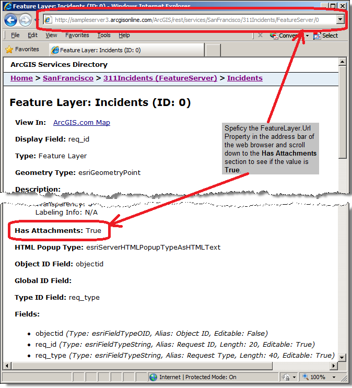Open the View menu
352x388 pixels.
tap(51, 36)
